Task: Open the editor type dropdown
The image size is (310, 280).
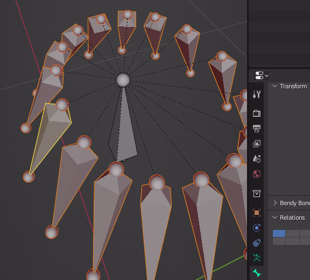Action: (x=262, y=75)
